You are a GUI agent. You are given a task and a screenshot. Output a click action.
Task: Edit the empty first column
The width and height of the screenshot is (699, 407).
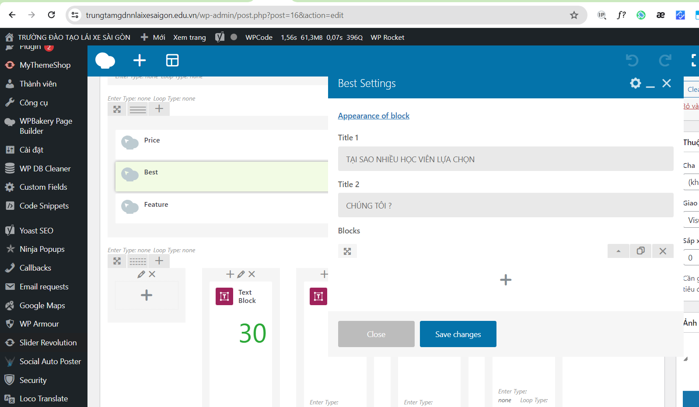[141, 274]
